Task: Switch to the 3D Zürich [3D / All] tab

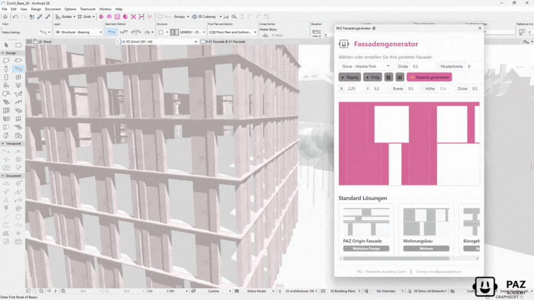Action: [157, 42]
